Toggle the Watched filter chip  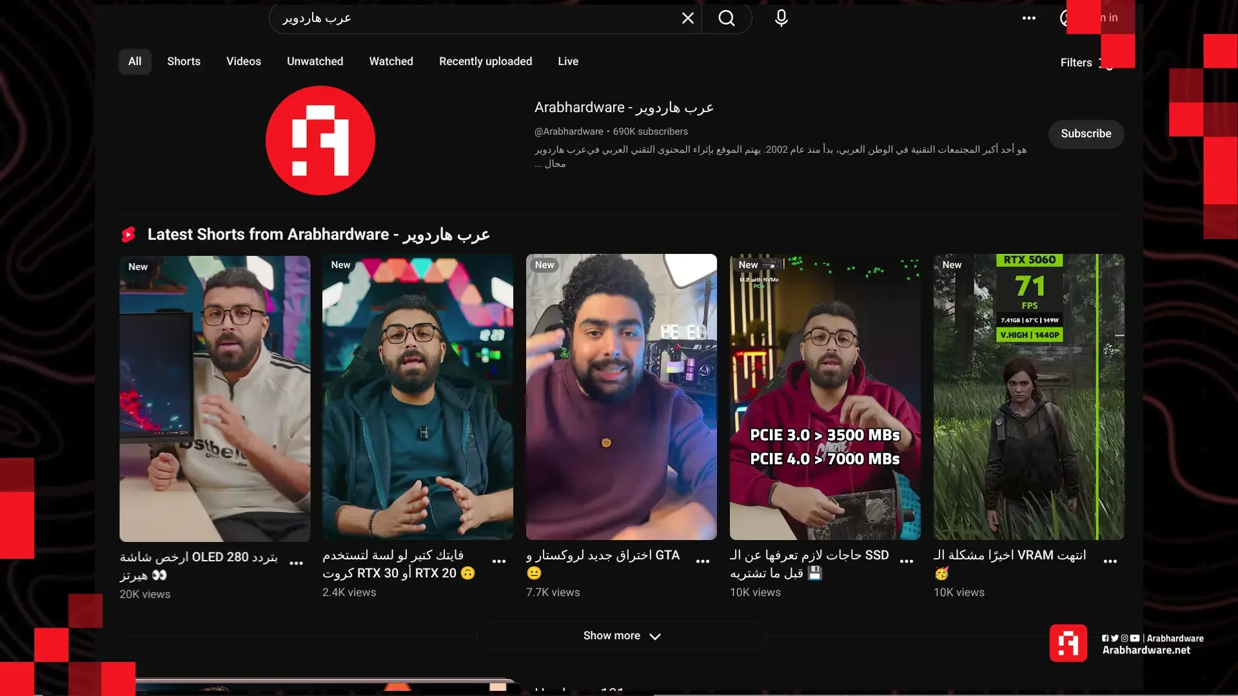click(391, 61)
